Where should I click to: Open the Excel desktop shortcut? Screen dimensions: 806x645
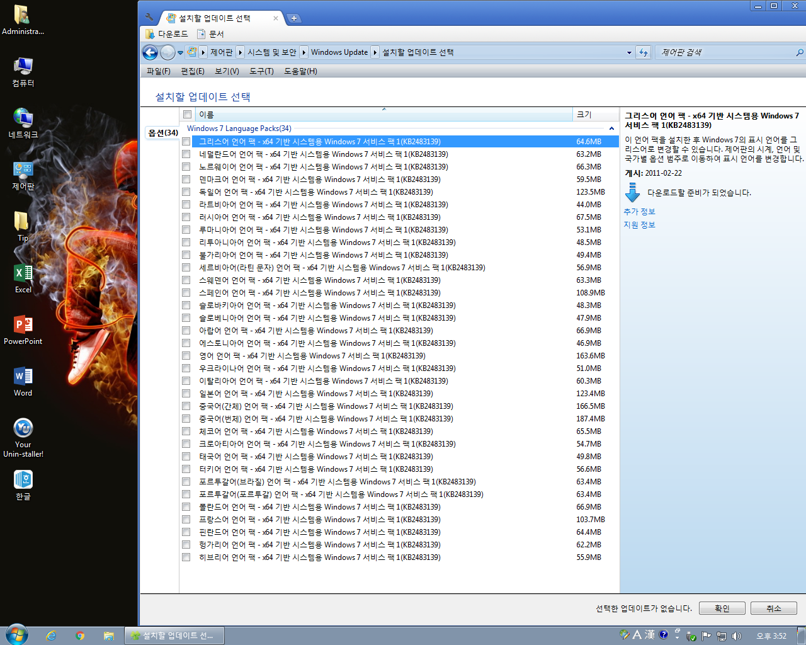[23, 278]
